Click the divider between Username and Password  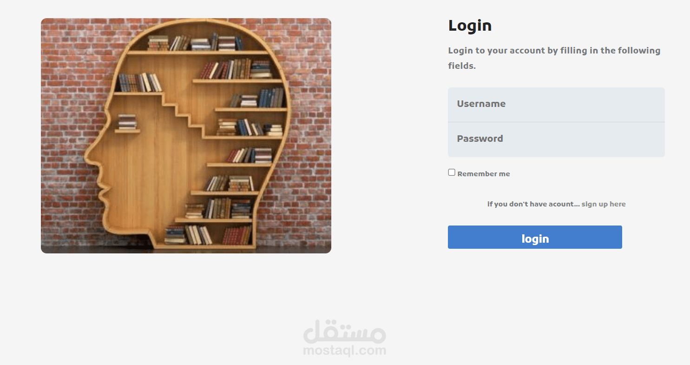click(556, 122)
